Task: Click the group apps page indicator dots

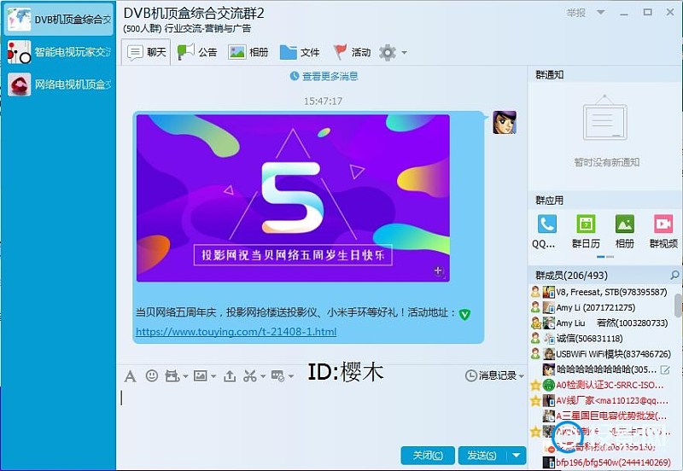Action: 605,257
